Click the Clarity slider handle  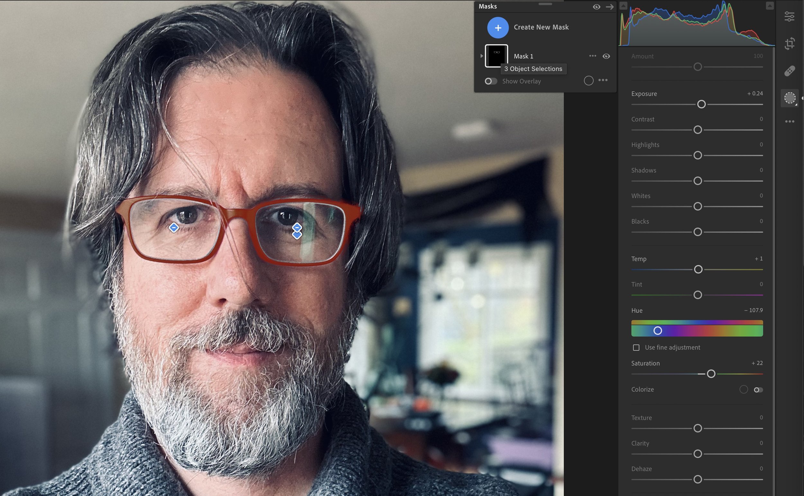click(x=698, y=454)
